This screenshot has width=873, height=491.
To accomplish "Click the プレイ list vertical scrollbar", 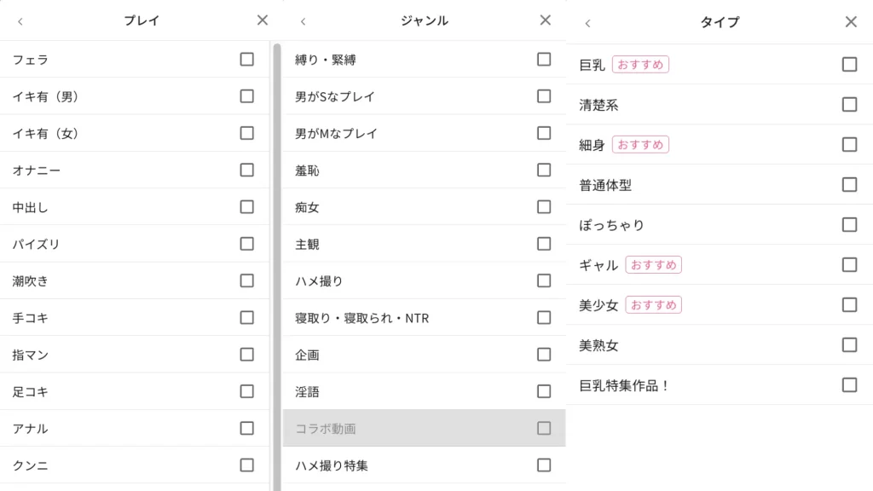I will click(276, 256).
